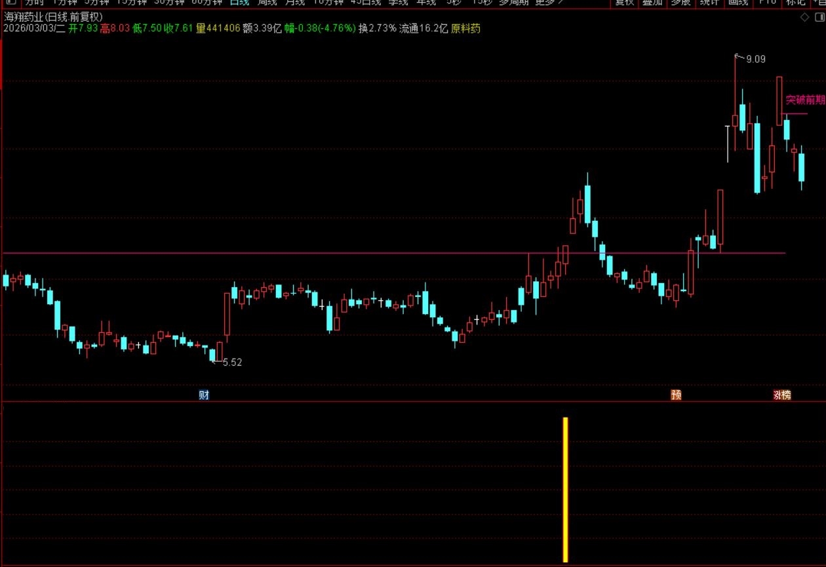The height and width of the screenshot is (567, 826).
Task: Click the 开7.93 opening price value
Action: coord(83,29)
